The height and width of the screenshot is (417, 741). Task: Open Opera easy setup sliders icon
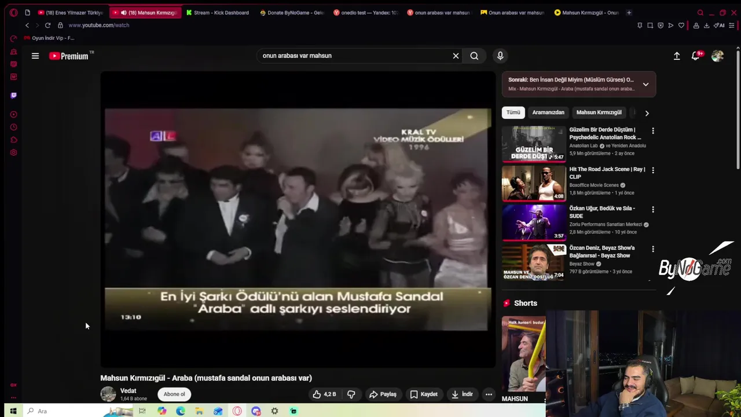point(732,25)
